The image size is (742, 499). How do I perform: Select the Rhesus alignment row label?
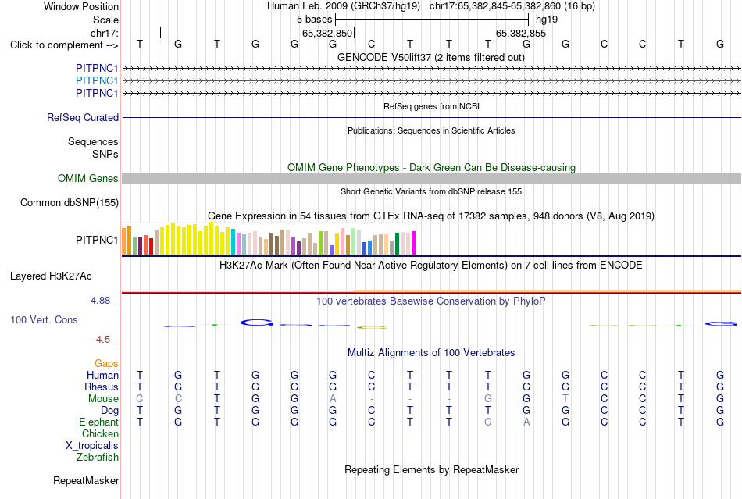coord(102,387)
